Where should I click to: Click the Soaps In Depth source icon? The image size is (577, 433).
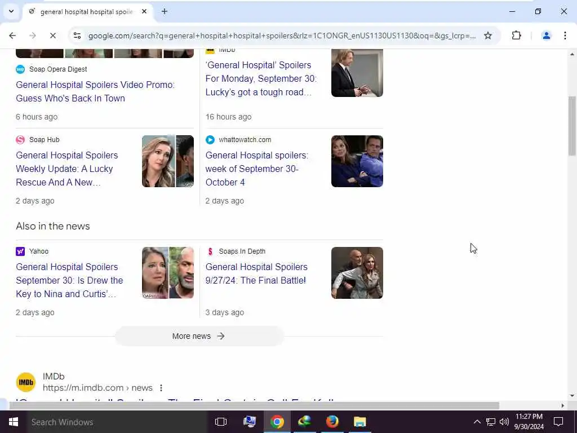[210, 251]
